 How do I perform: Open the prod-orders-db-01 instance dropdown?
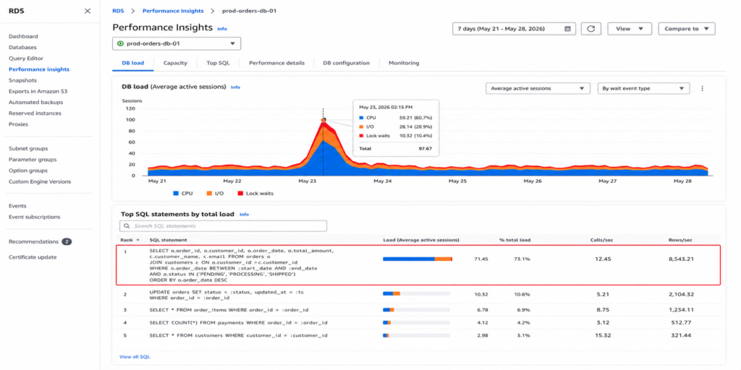click(x=177, y=43)
